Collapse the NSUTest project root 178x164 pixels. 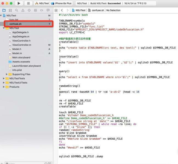[x=1, y=15]
